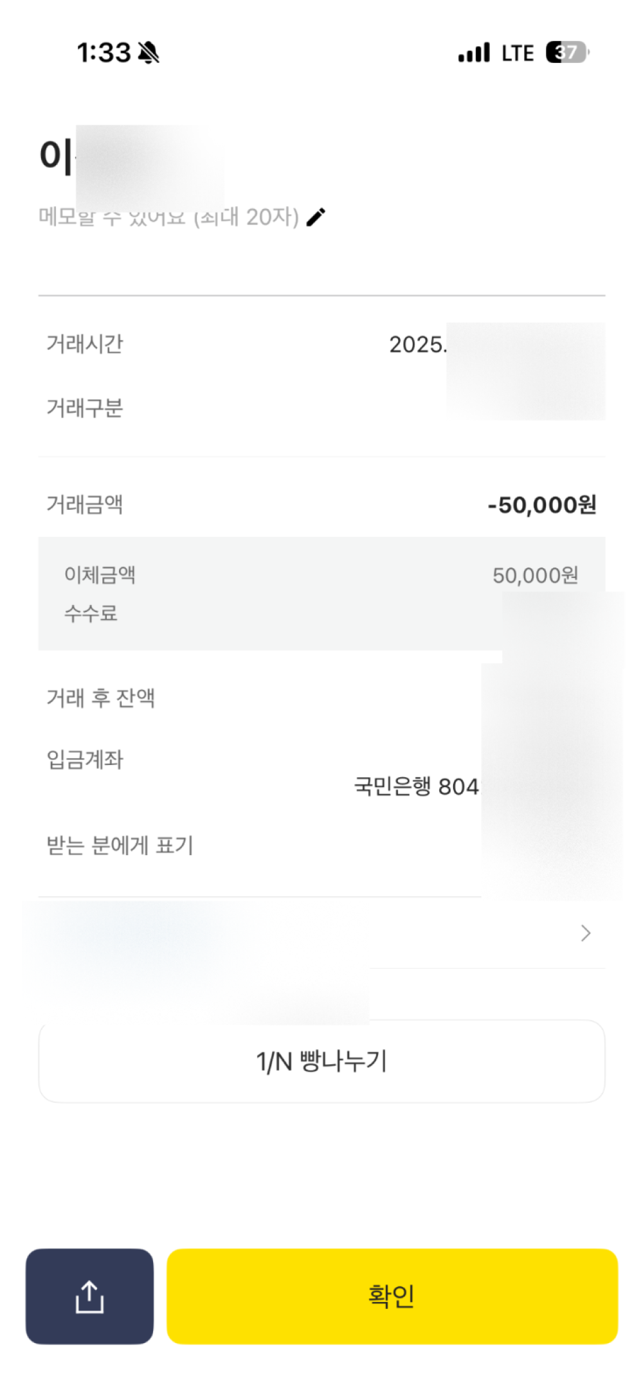643x1399 pixels.
Task: Tap the share icon button
Action: [89, 1296]
